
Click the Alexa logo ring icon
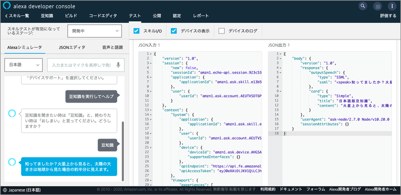(x=7, y=5)
